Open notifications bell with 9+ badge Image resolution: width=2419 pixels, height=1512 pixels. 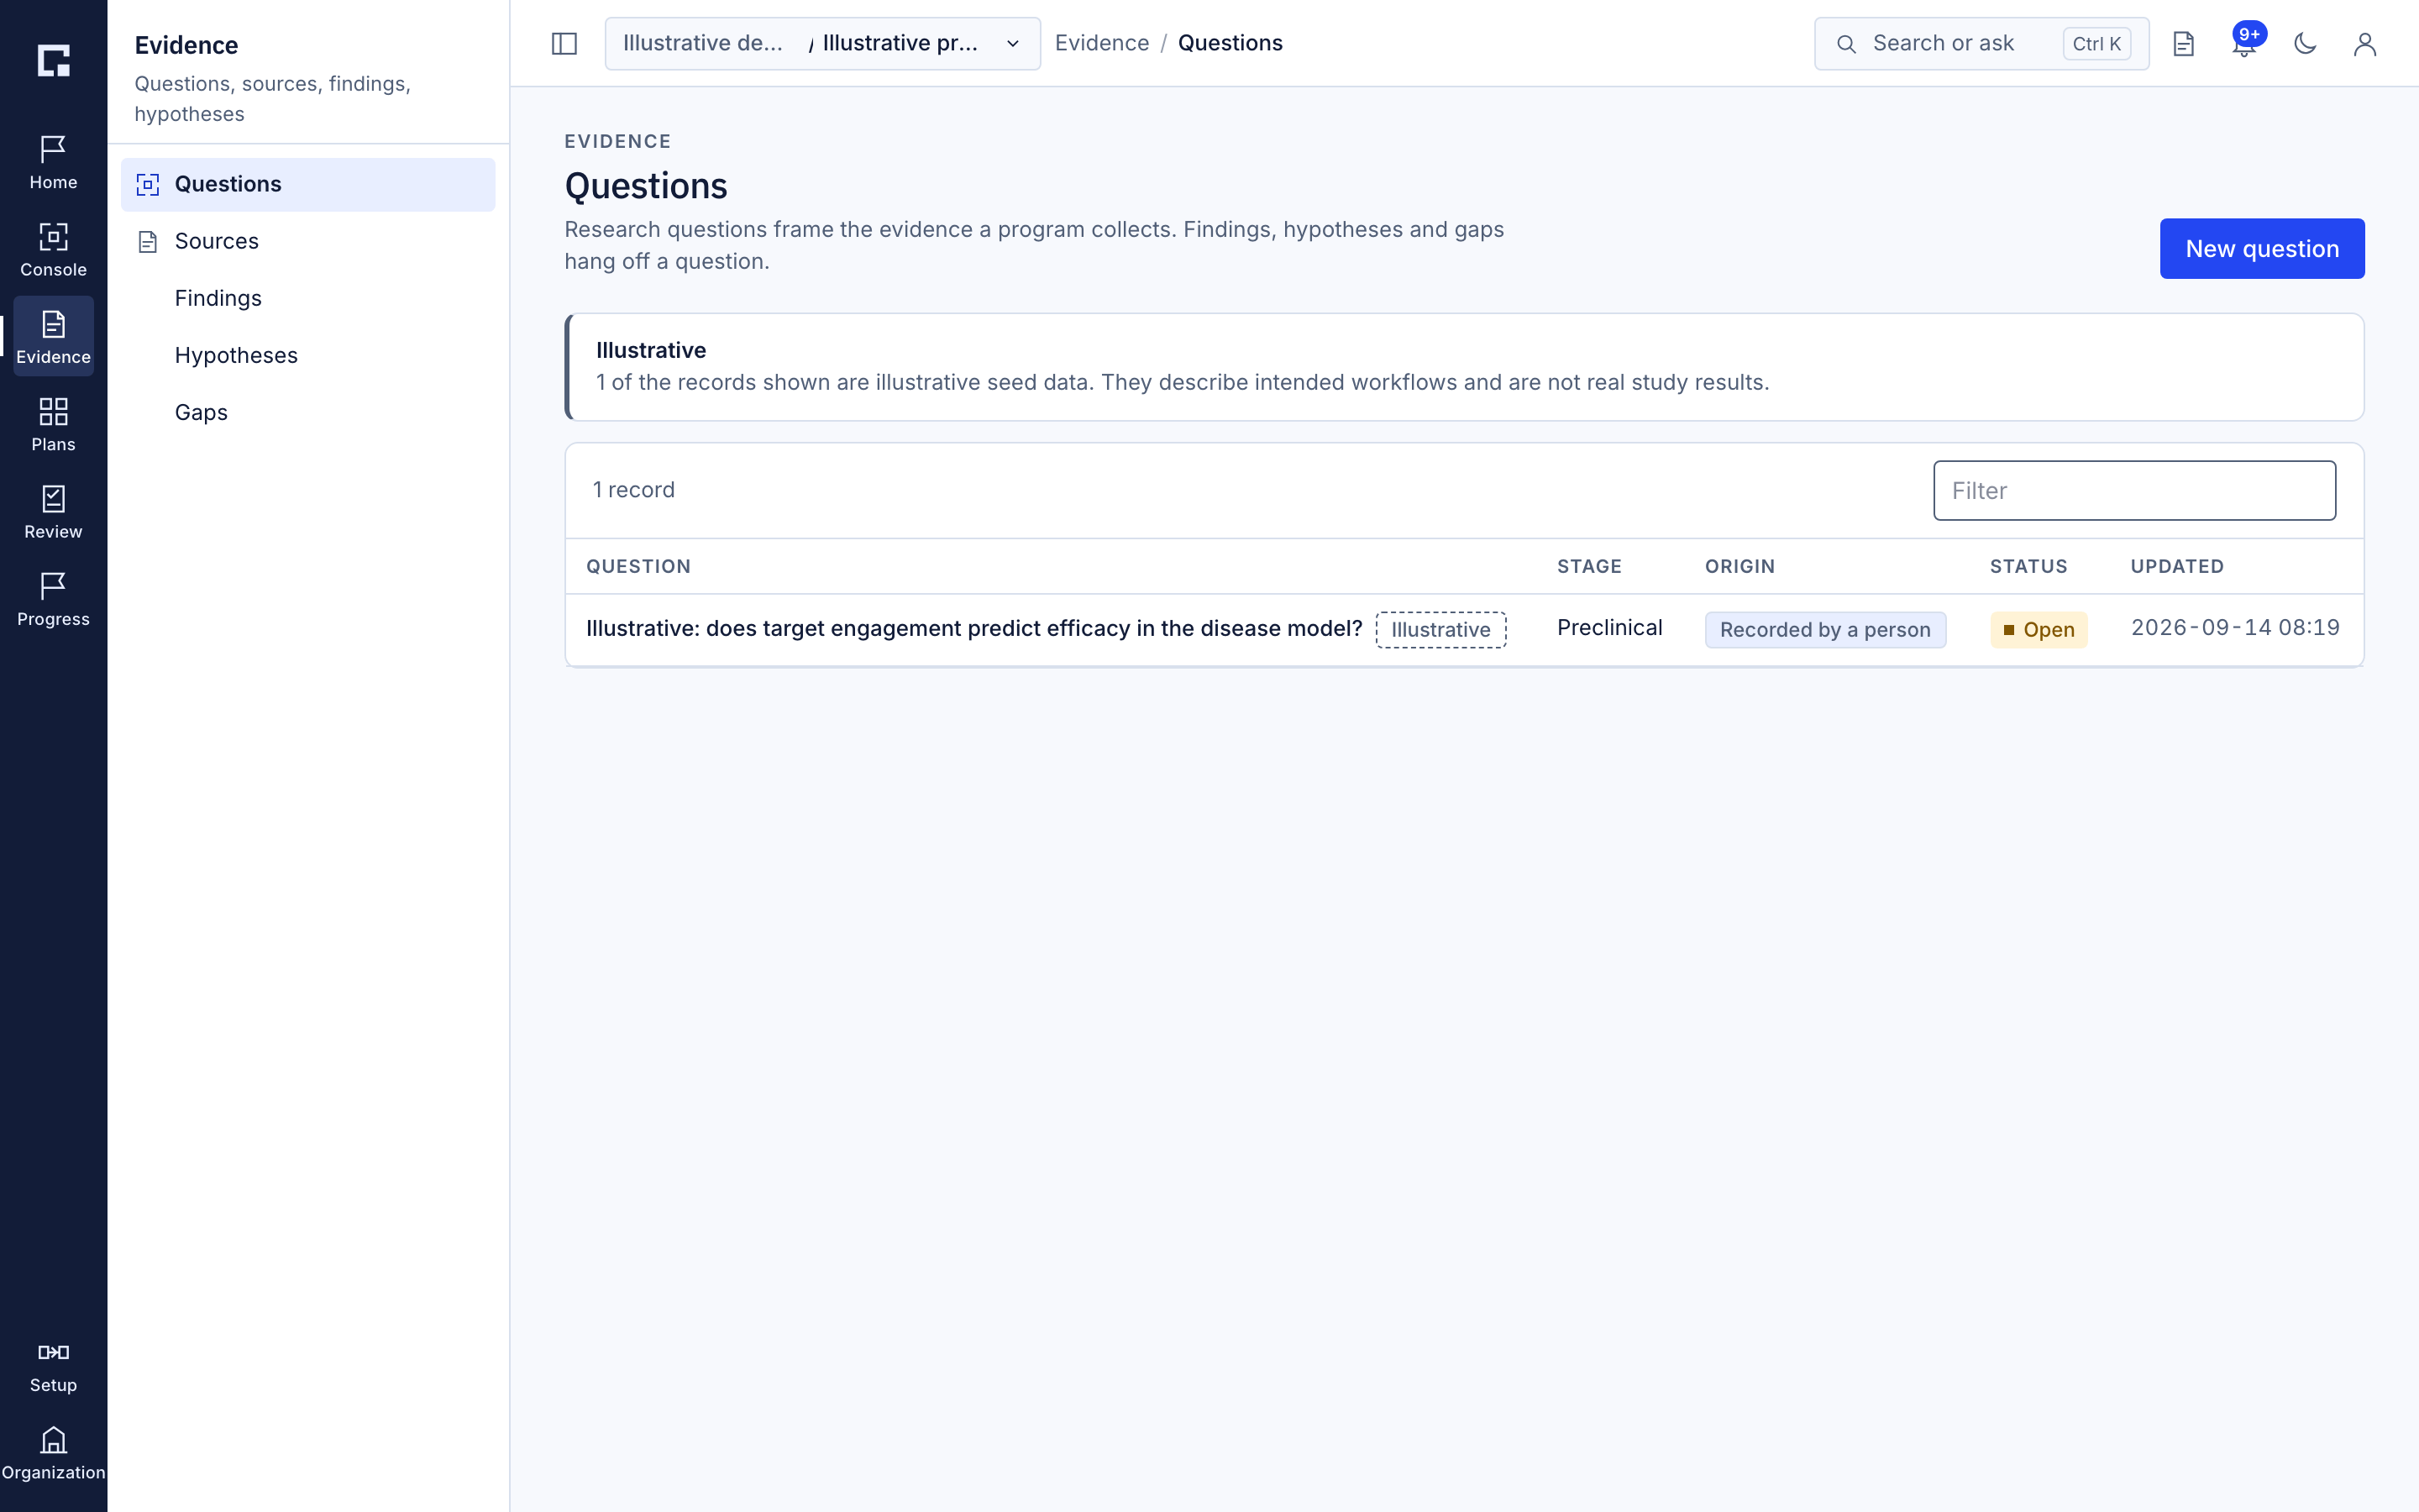2244,43
